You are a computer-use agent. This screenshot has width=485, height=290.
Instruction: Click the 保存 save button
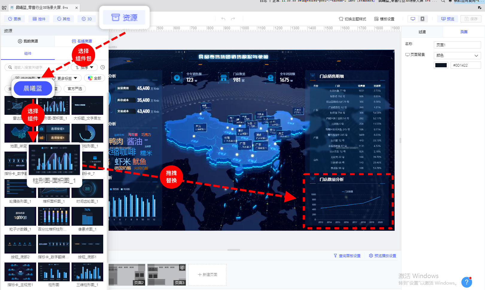pos(471,19)
